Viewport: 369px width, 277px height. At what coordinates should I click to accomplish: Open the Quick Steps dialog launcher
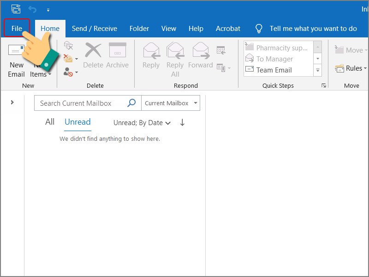click(x=324, y=85)
